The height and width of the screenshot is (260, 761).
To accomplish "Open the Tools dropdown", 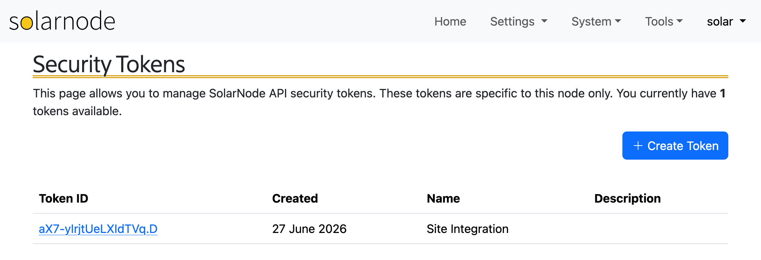I will point(664,21).
